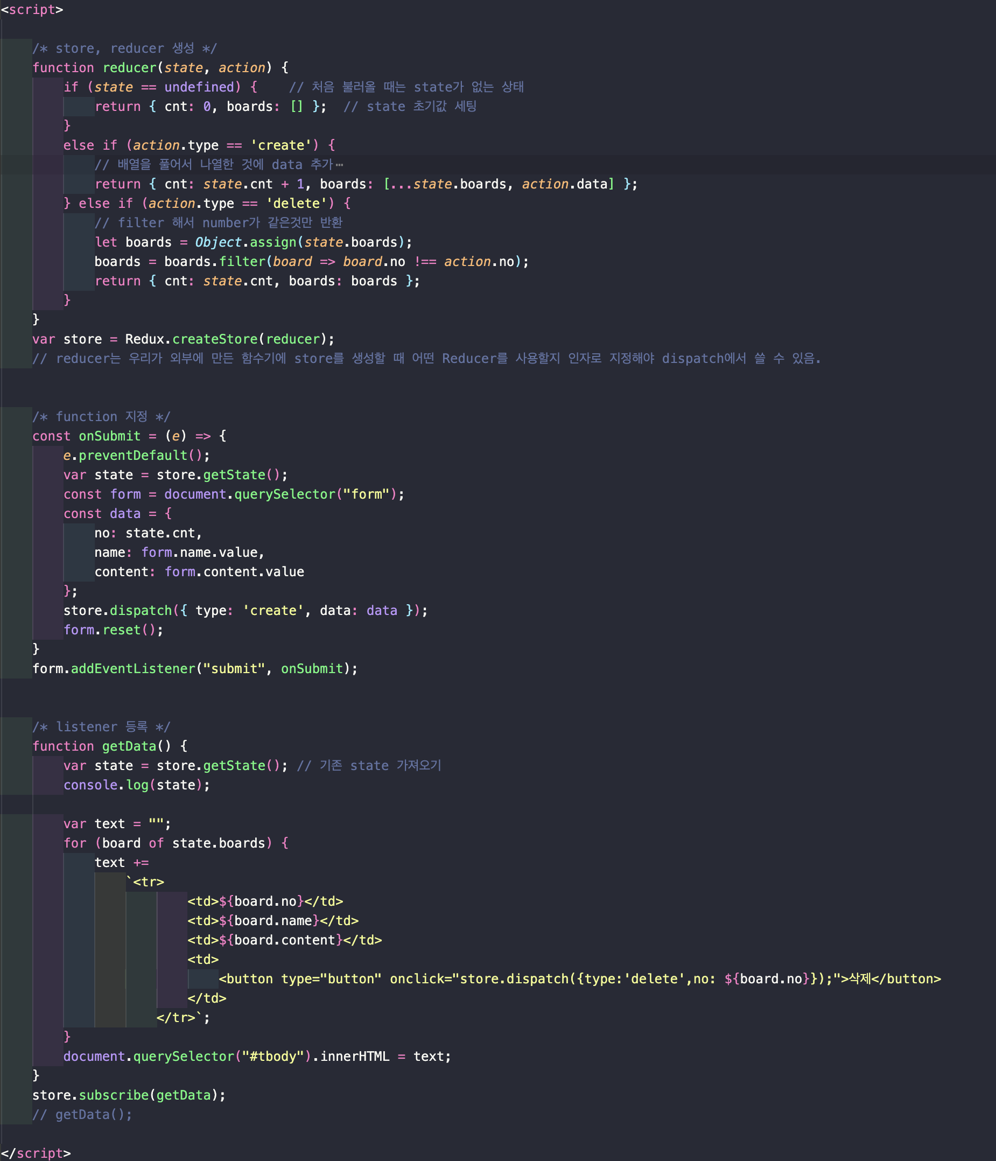The width and height of the screenshot is (996, 1161).
Task: Click the loop 'for (board of state.boards) {'
Action: 176,843
